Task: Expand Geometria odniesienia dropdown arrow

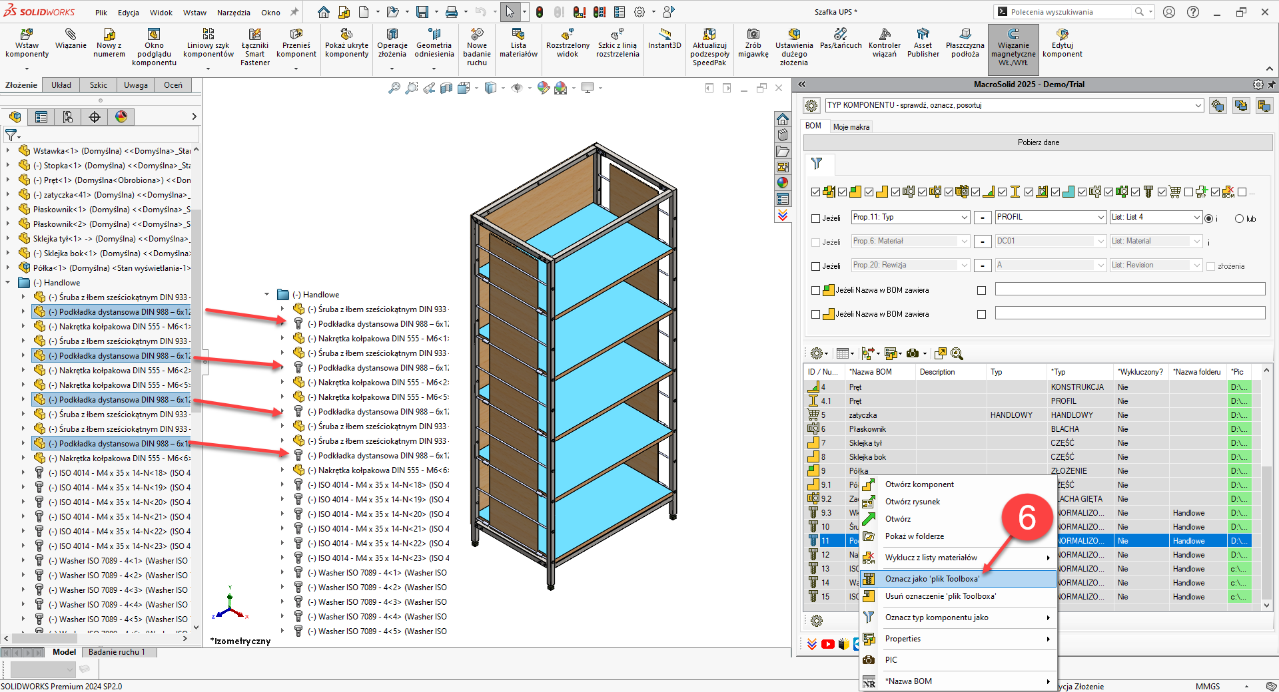Action: (434, 68)
